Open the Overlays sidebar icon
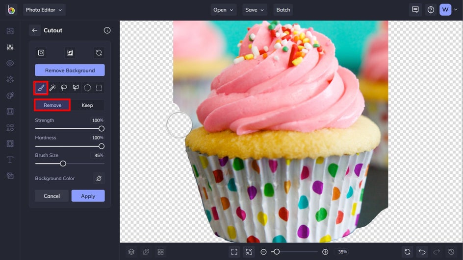Image resolution: width=463 pixels, height=260 pixels. (10, 176)
